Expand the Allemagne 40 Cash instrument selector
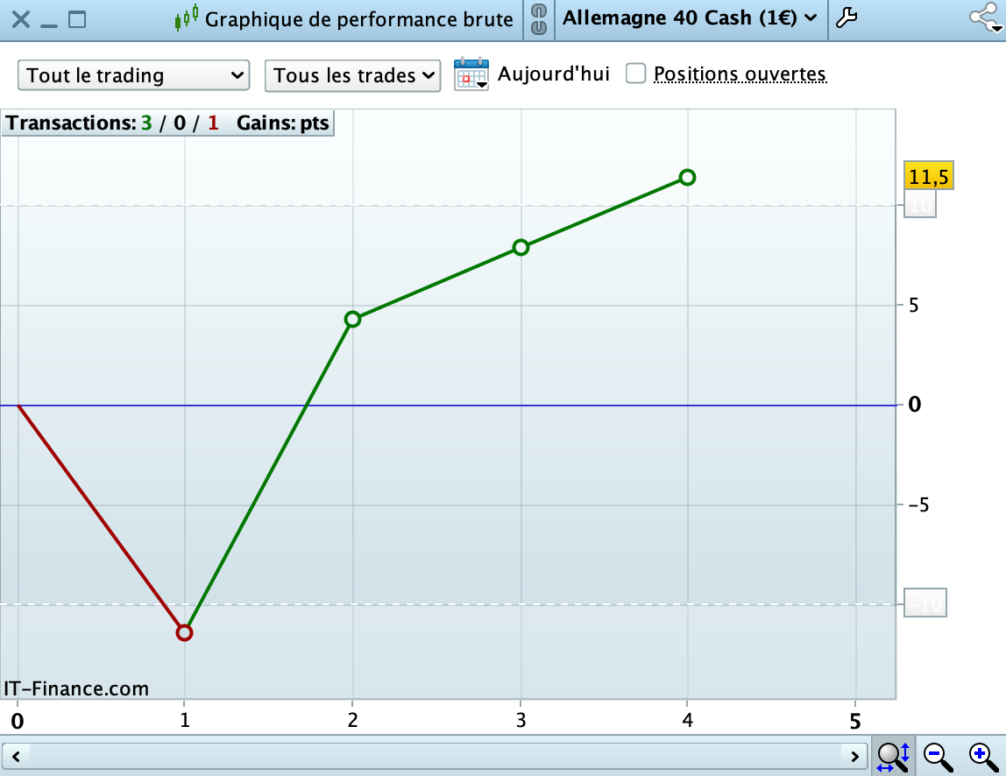The width and height of the screenshot is (1006, 776). point(691,18)
